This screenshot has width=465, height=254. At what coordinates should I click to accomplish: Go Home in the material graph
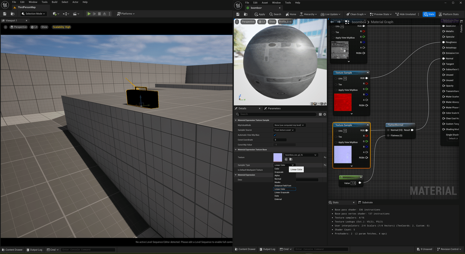(290, 14)
